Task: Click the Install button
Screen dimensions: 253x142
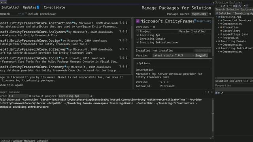Action: [201, 55]
